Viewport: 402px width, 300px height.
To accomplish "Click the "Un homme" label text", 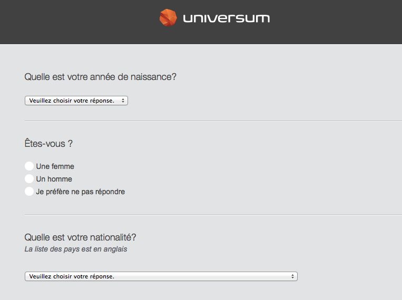I will pyautogui.click(x=54, y=179).
